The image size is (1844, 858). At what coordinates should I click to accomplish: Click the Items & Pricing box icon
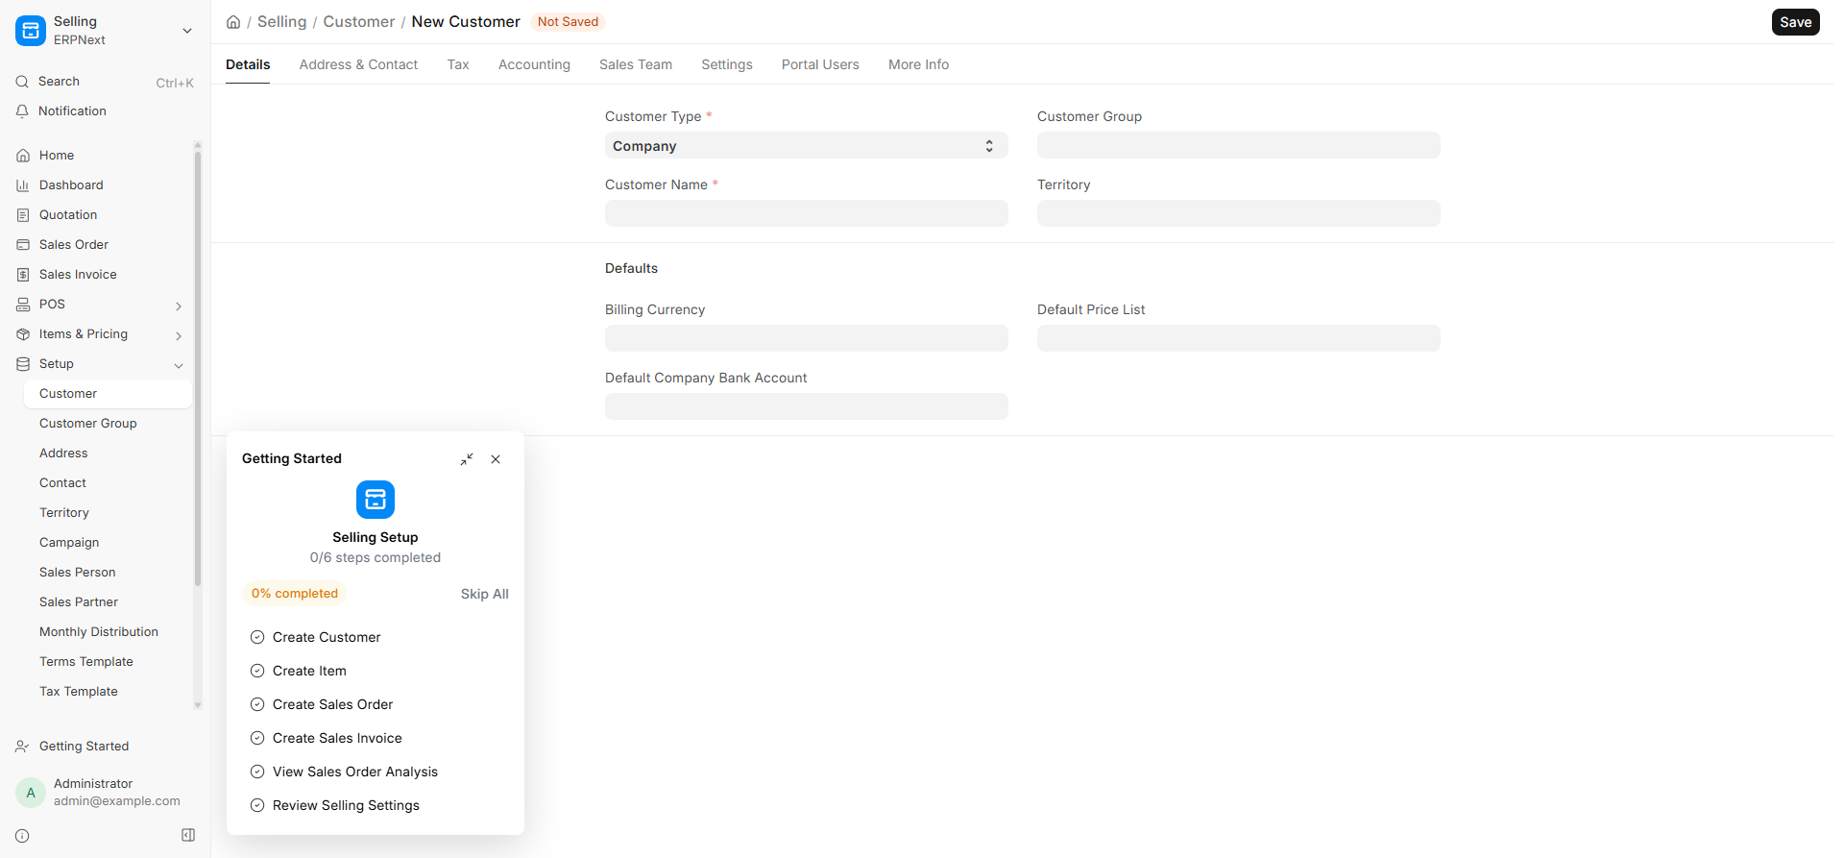pos(23,334)
